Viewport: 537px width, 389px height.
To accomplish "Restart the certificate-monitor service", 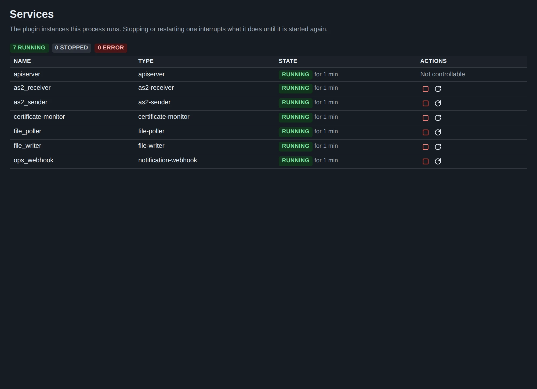I will [x=438, y=118].
